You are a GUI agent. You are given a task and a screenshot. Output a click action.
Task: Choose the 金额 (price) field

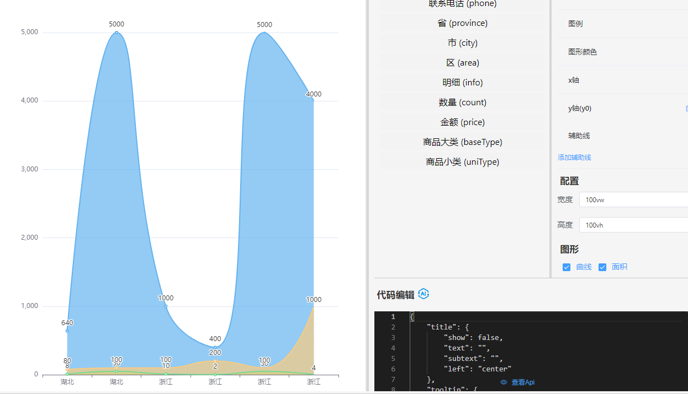click(462, 122)
